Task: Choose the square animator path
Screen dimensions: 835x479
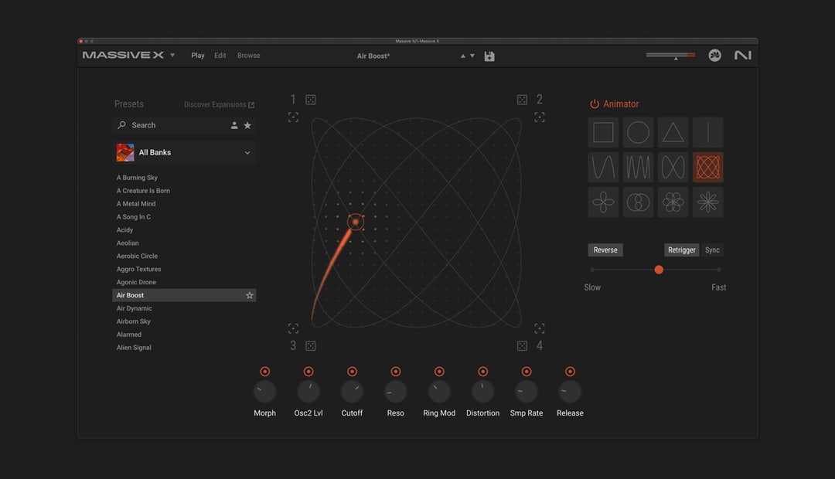Action: (x=603, y=133)
